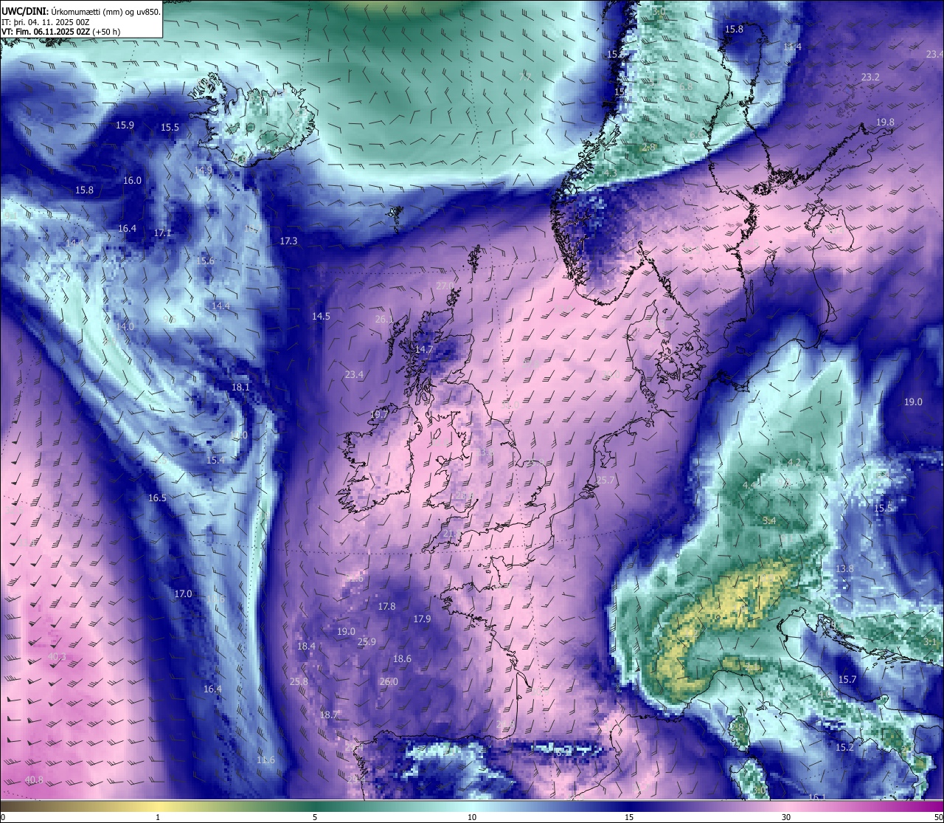The height and width of the screenshot is (823, 944).
Task: Click the 5 tick label on the color scale
Action: [x=315, y=817]
